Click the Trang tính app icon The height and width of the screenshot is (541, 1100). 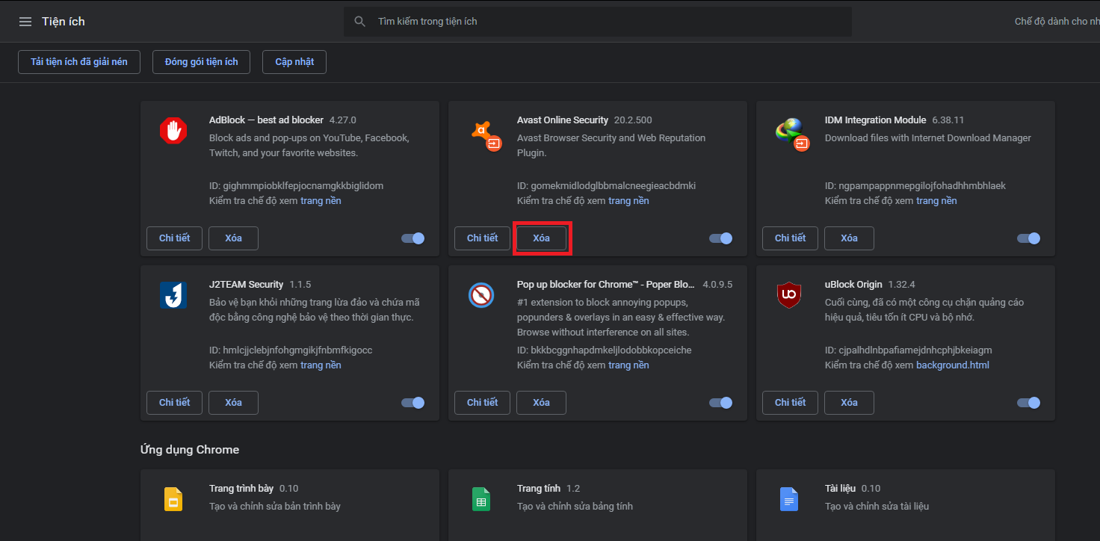pyautogui.click(x=481, y=498)
